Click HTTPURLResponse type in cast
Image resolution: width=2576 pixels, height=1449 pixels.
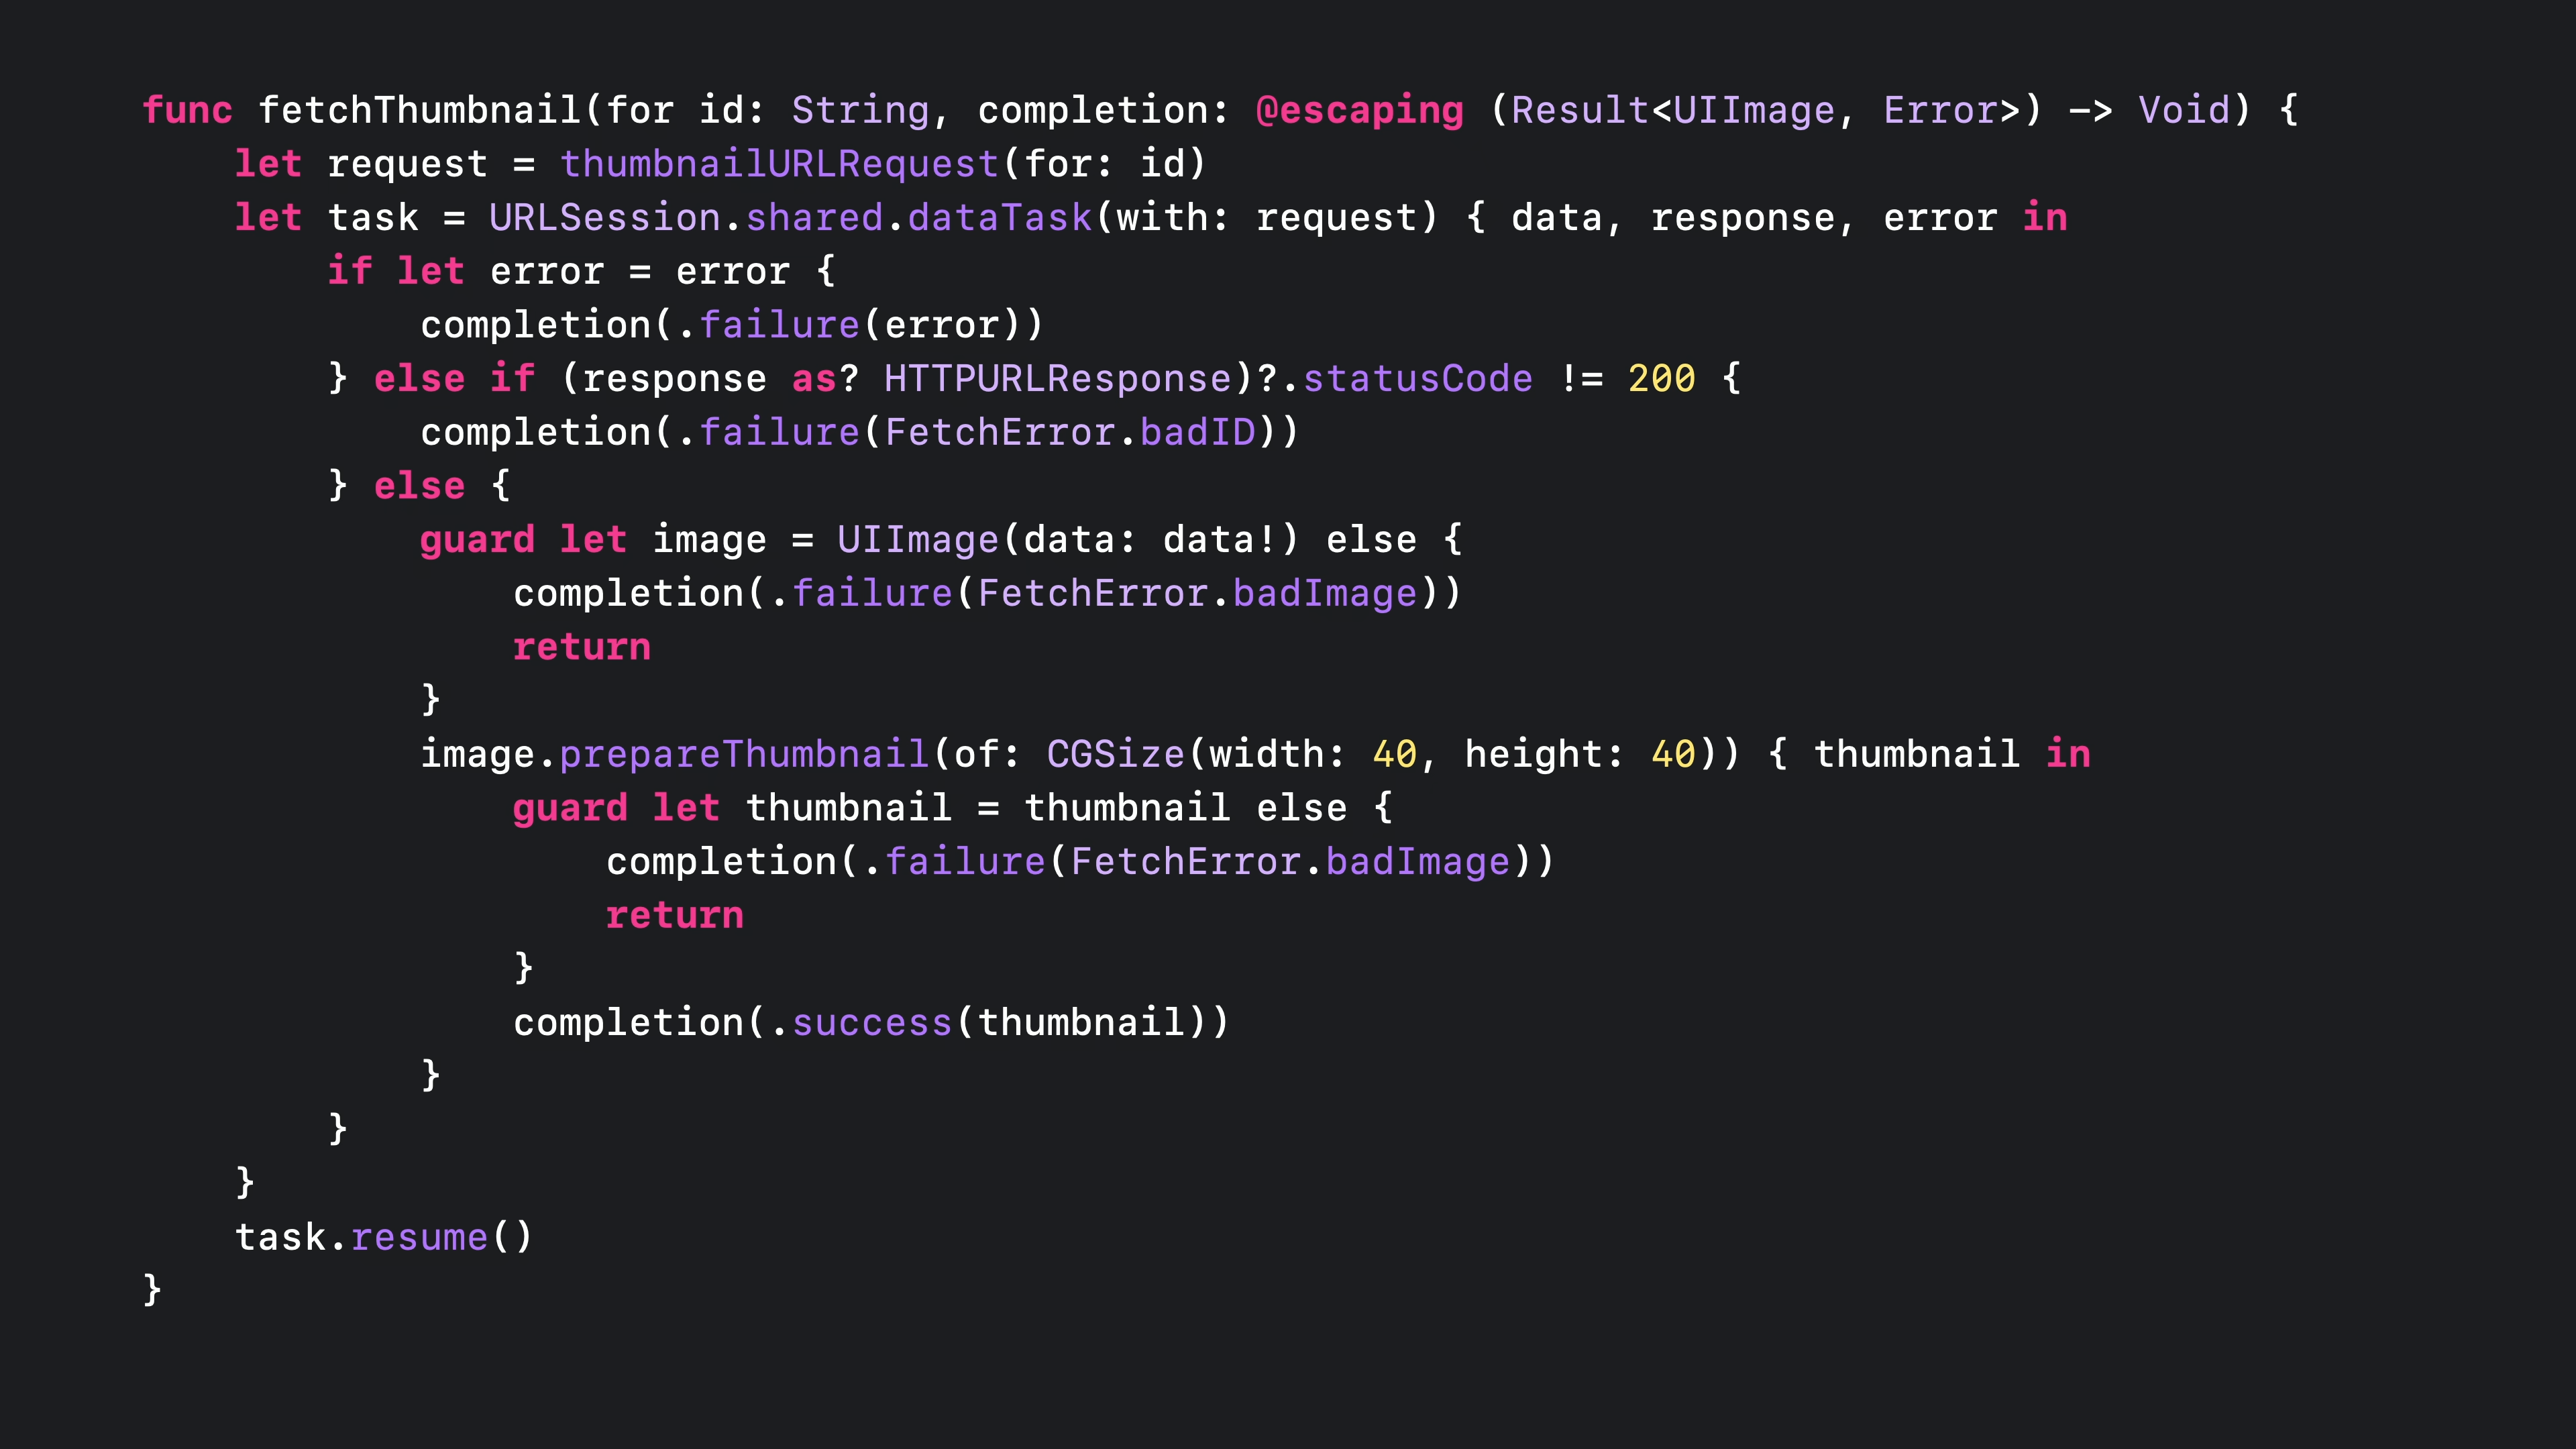point(1057,379)
